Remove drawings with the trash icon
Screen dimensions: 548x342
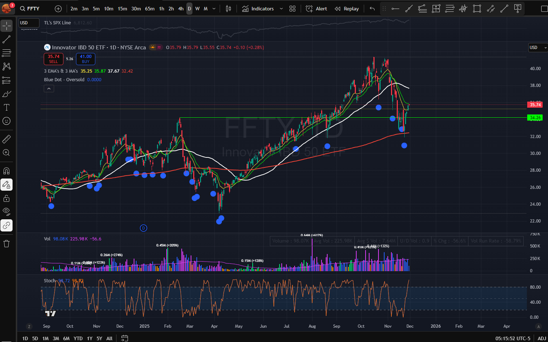click(x=6, y=244)
